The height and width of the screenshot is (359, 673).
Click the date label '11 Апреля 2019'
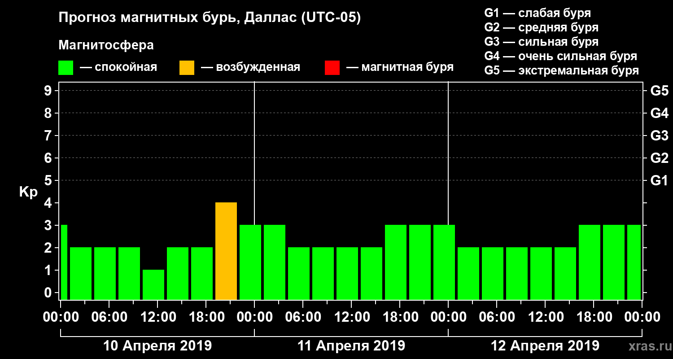351,346
